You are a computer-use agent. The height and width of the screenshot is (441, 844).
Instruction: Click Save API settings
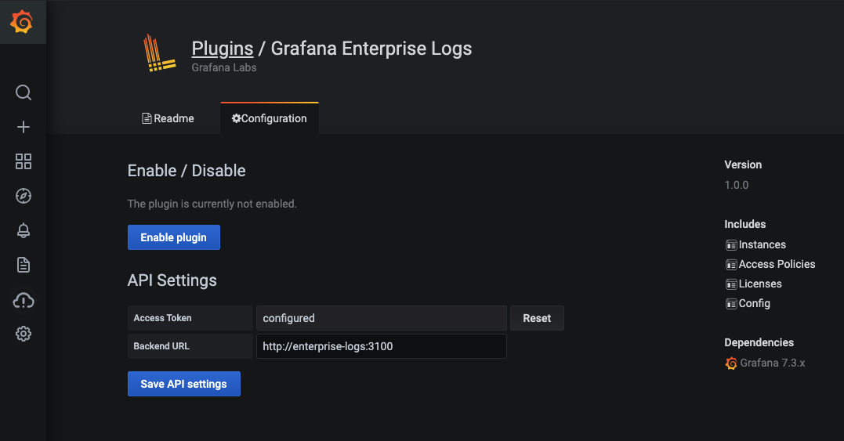tap(183, 384)
